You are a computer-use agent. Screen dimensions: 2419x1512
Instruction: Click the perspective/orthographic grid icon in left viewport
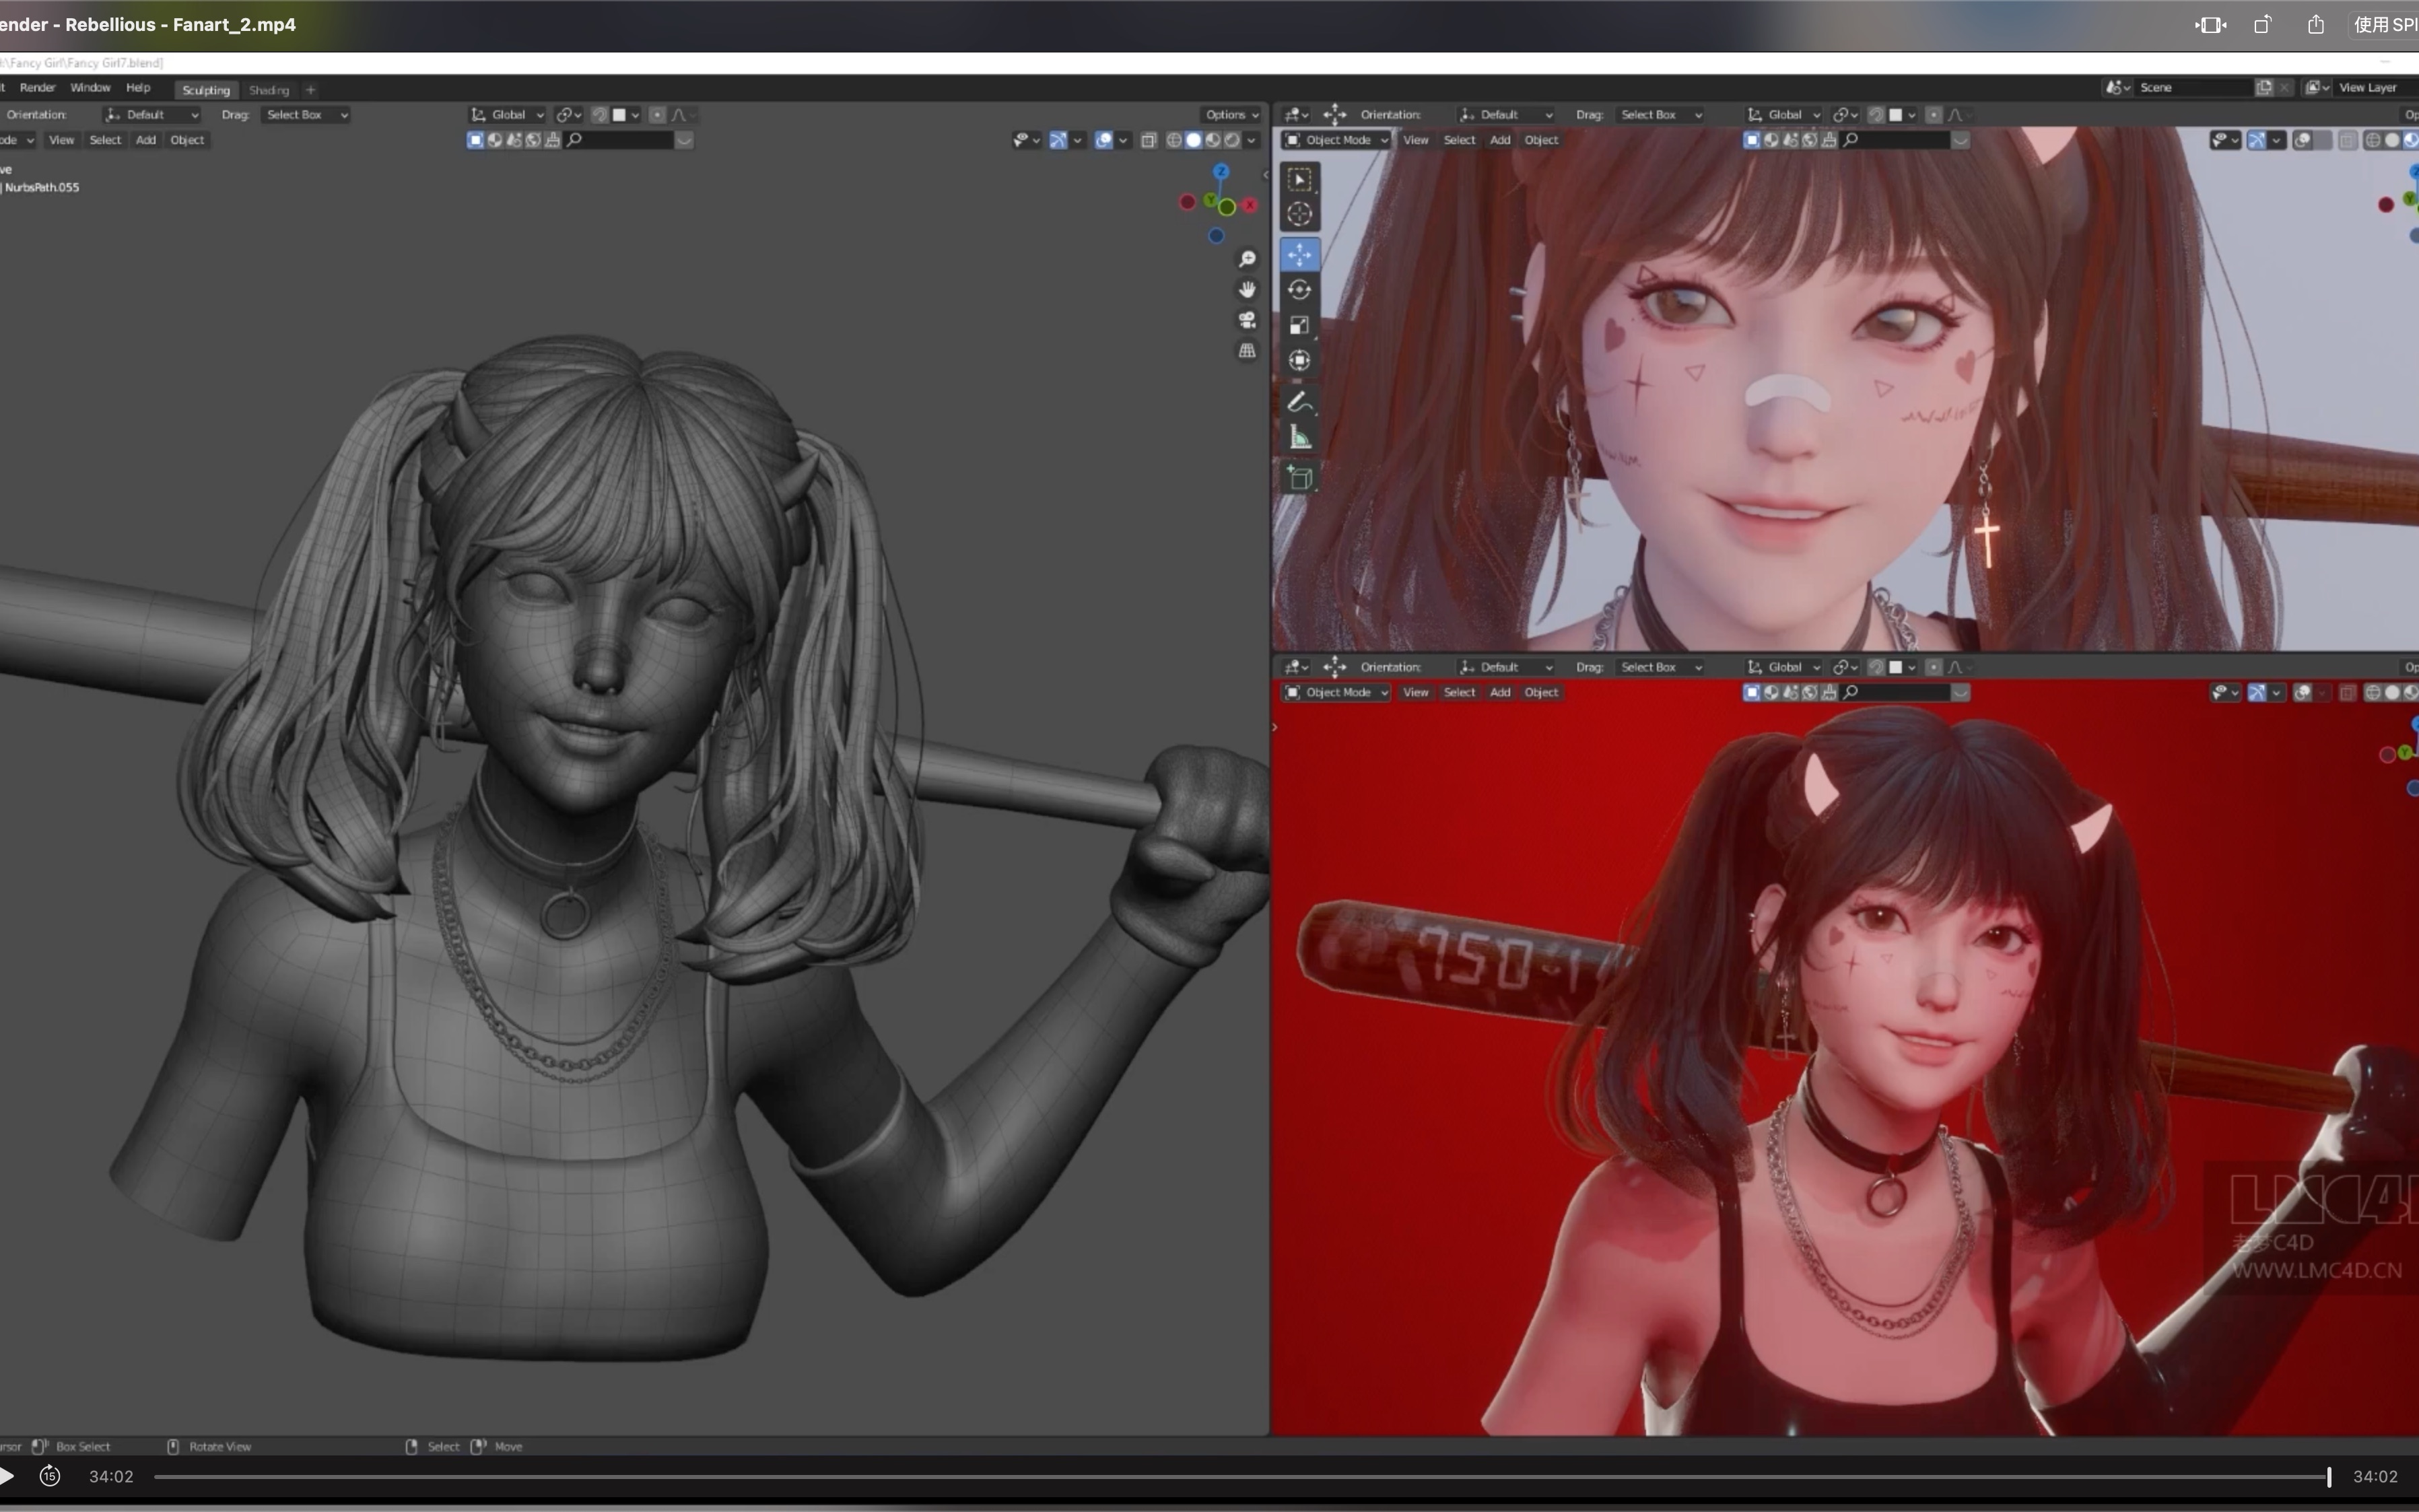click(1247, 351)
